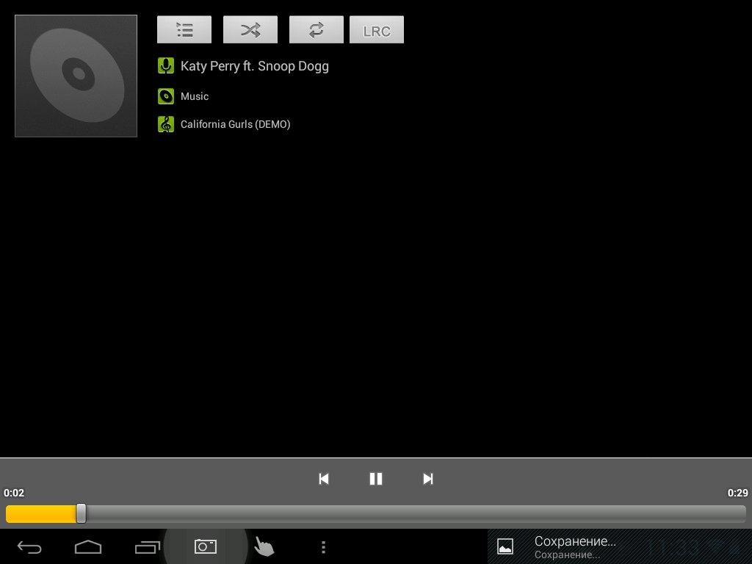The image size is (752, 564).
Task: Show lyrics with LRC button
Action: [x=377, y=30]
